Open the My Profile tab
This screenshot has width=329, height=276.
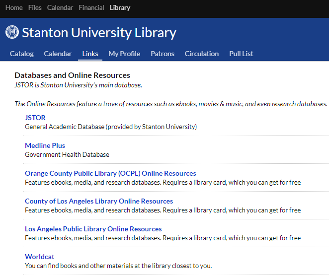pyautogui.click(x=124, y=54)
